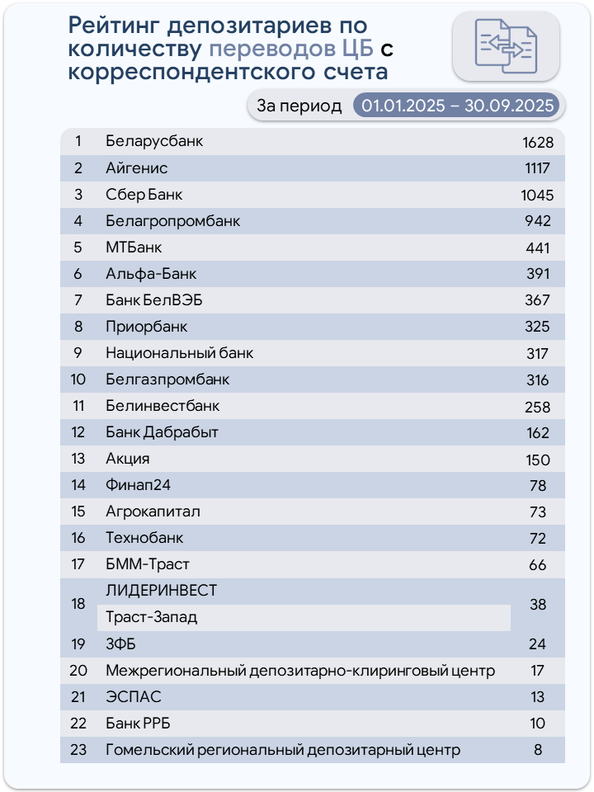Select Банк Дабрабыт in the table

coord(162,432)
